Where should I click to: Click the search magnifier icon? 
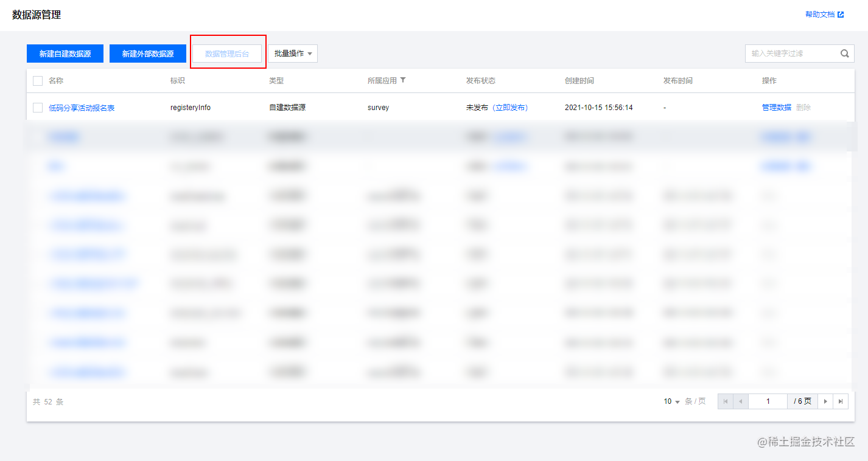(x=845, y=54)
